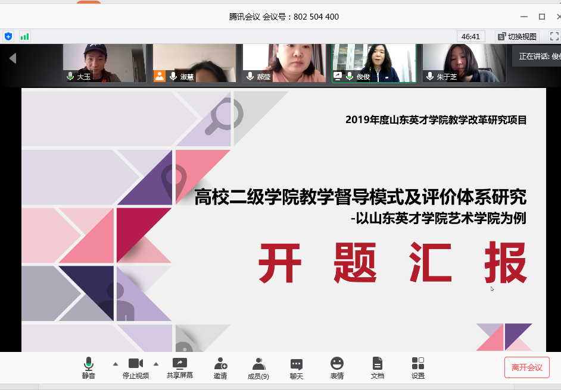Click the 表情 emoji icon
Screen dimensions: 561x390
(337, 367)
